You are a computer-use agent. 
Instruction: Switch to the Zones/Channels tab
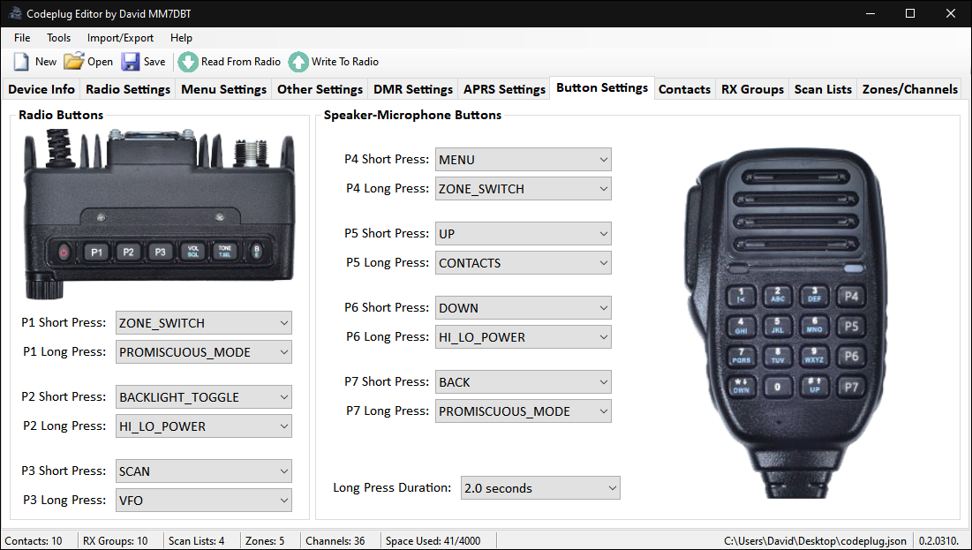[x=909, y=88]
